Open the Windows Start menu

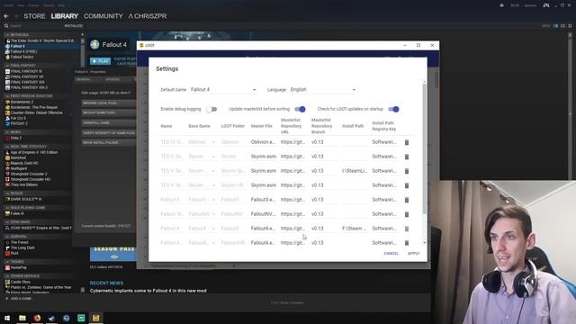point(7,318)
